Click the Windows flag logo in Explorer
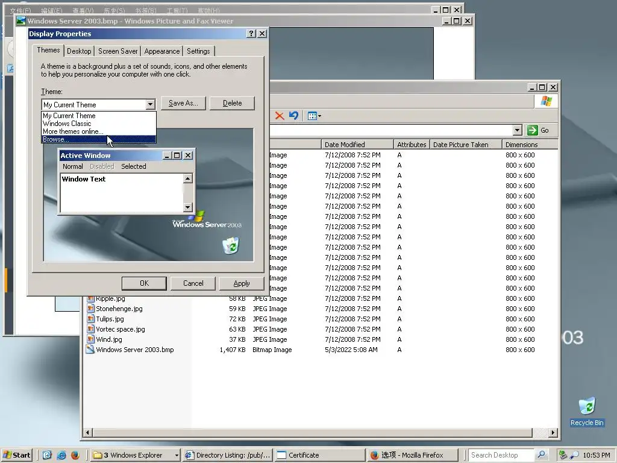The image size is (617, 463). coord(546,101)
